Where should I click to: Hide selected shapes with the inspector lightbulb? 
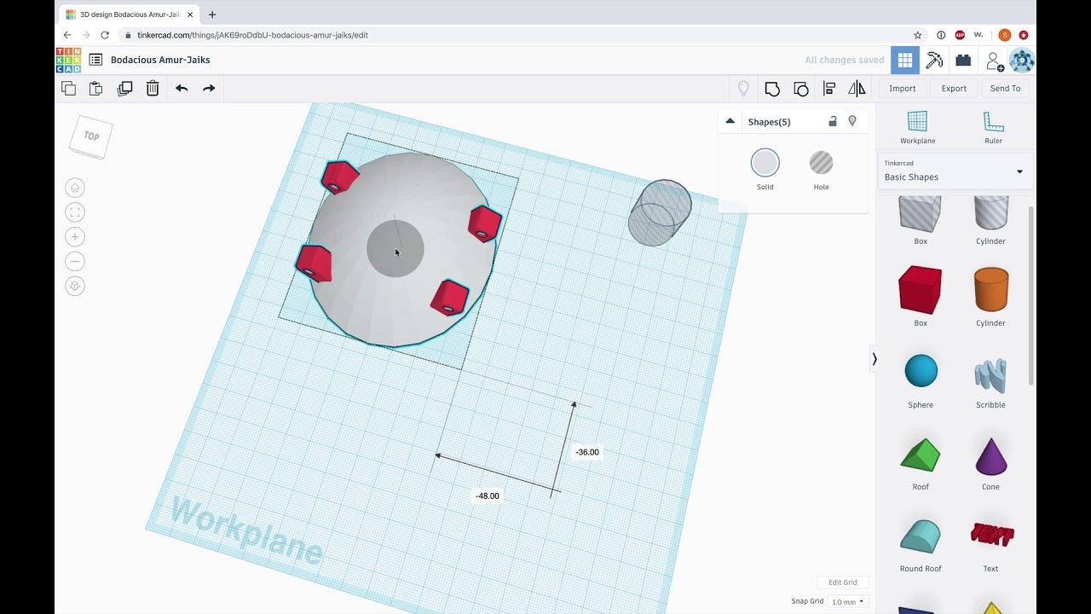pyautogui.click(x=852, y=122)
